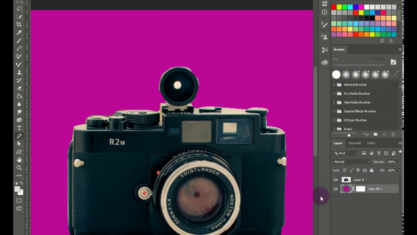Expand the 20 Eyes Brushes folder
The height and width of the screenshot is (235, 417).
coord(334,120)
